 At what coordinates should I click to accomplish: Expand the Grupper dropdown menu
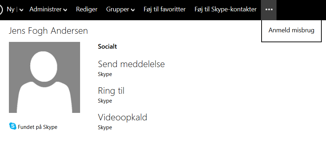point(120,10)
